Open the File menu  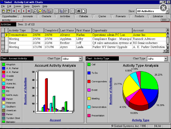pyautogui.click(x=3, y=6)
